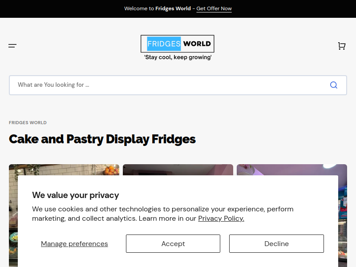Click the 'Cake and Pastry Display Fridges' heading
Screen dimensions: 356x267
click(x=102, y=139)
